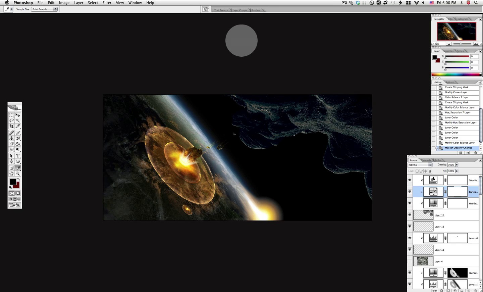The width and height of the screenshot is (483, 292).
Task: Open the Fill slider arrow
Action: pyautogui.click(x=457, y=171)
